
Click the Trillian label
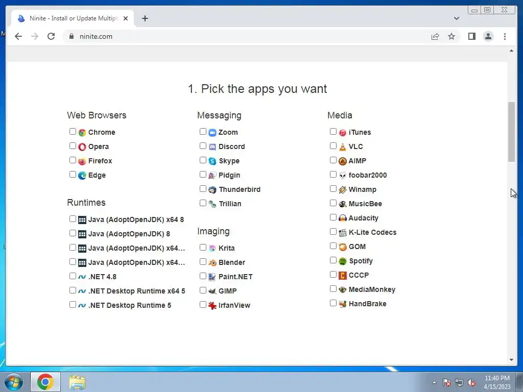(x=230, y=204)
